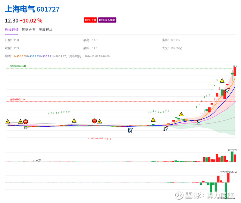
Task: Click the airplane signal icon on the chart
Action: coord(130,130)
